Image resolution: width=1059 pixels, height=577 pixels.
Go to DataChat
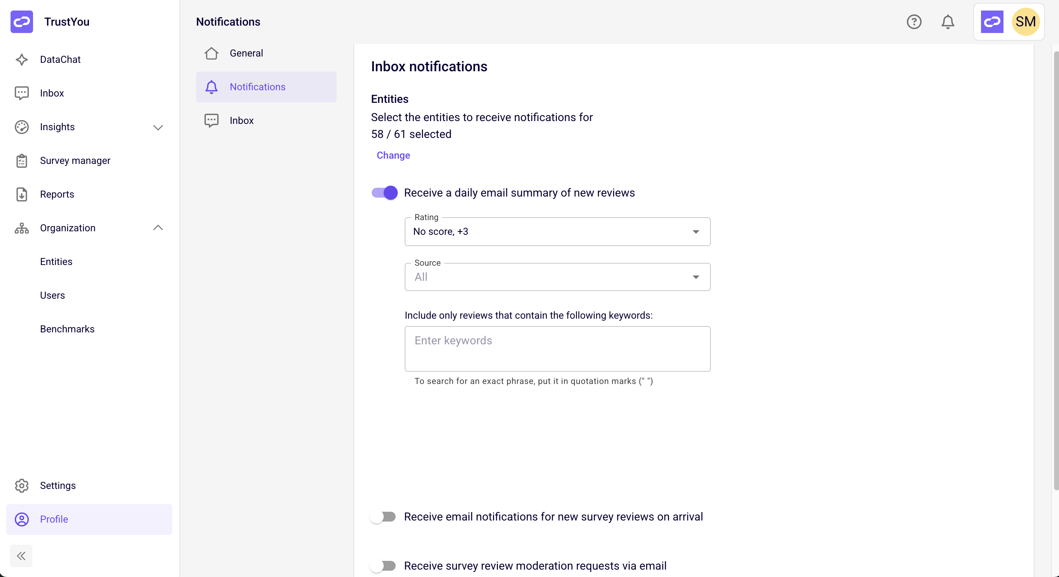click(x=89, y=60)
